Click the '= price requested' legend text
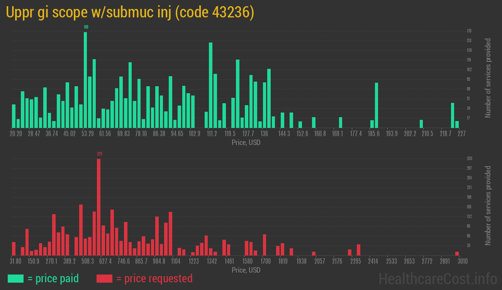The image size is (502, 290). (x=154, y=278)
